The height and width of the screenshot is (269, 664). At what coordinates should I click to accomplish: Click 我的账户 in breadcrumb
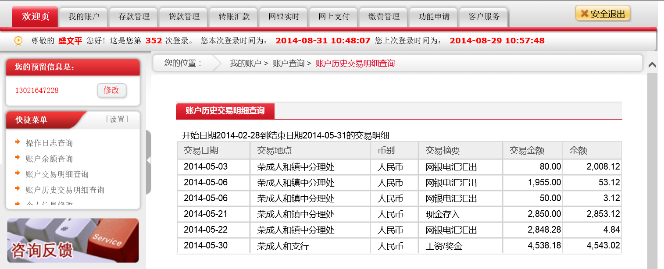pyautogui.click(x=246, y=63)
